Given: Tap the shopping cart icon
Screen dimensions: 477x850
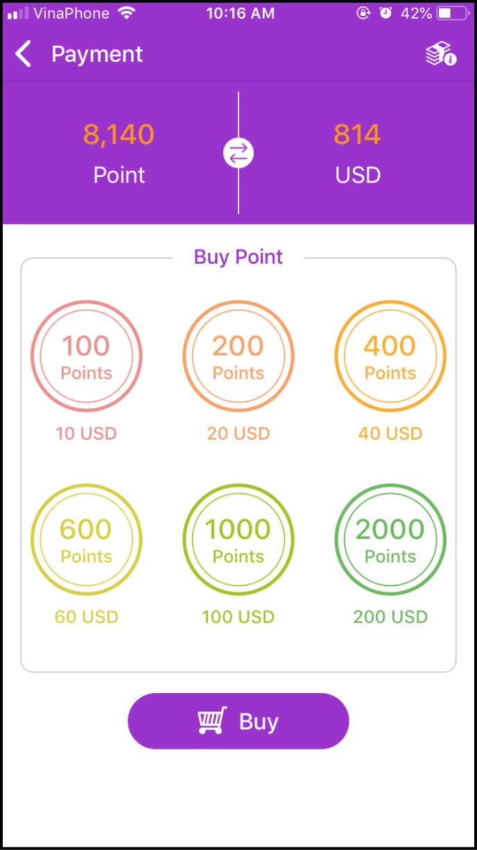Looking at the screenshot, I should 211,721.
